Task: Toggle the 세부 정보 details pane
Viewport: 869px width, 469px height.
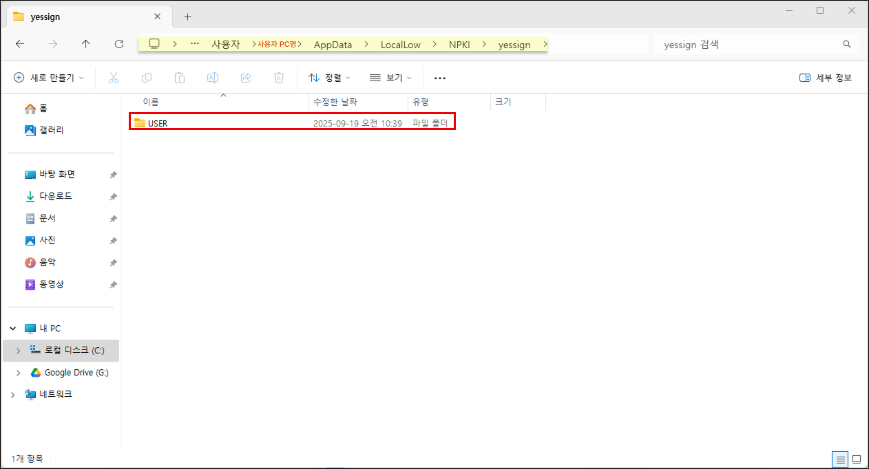Action: click(826, 78)
